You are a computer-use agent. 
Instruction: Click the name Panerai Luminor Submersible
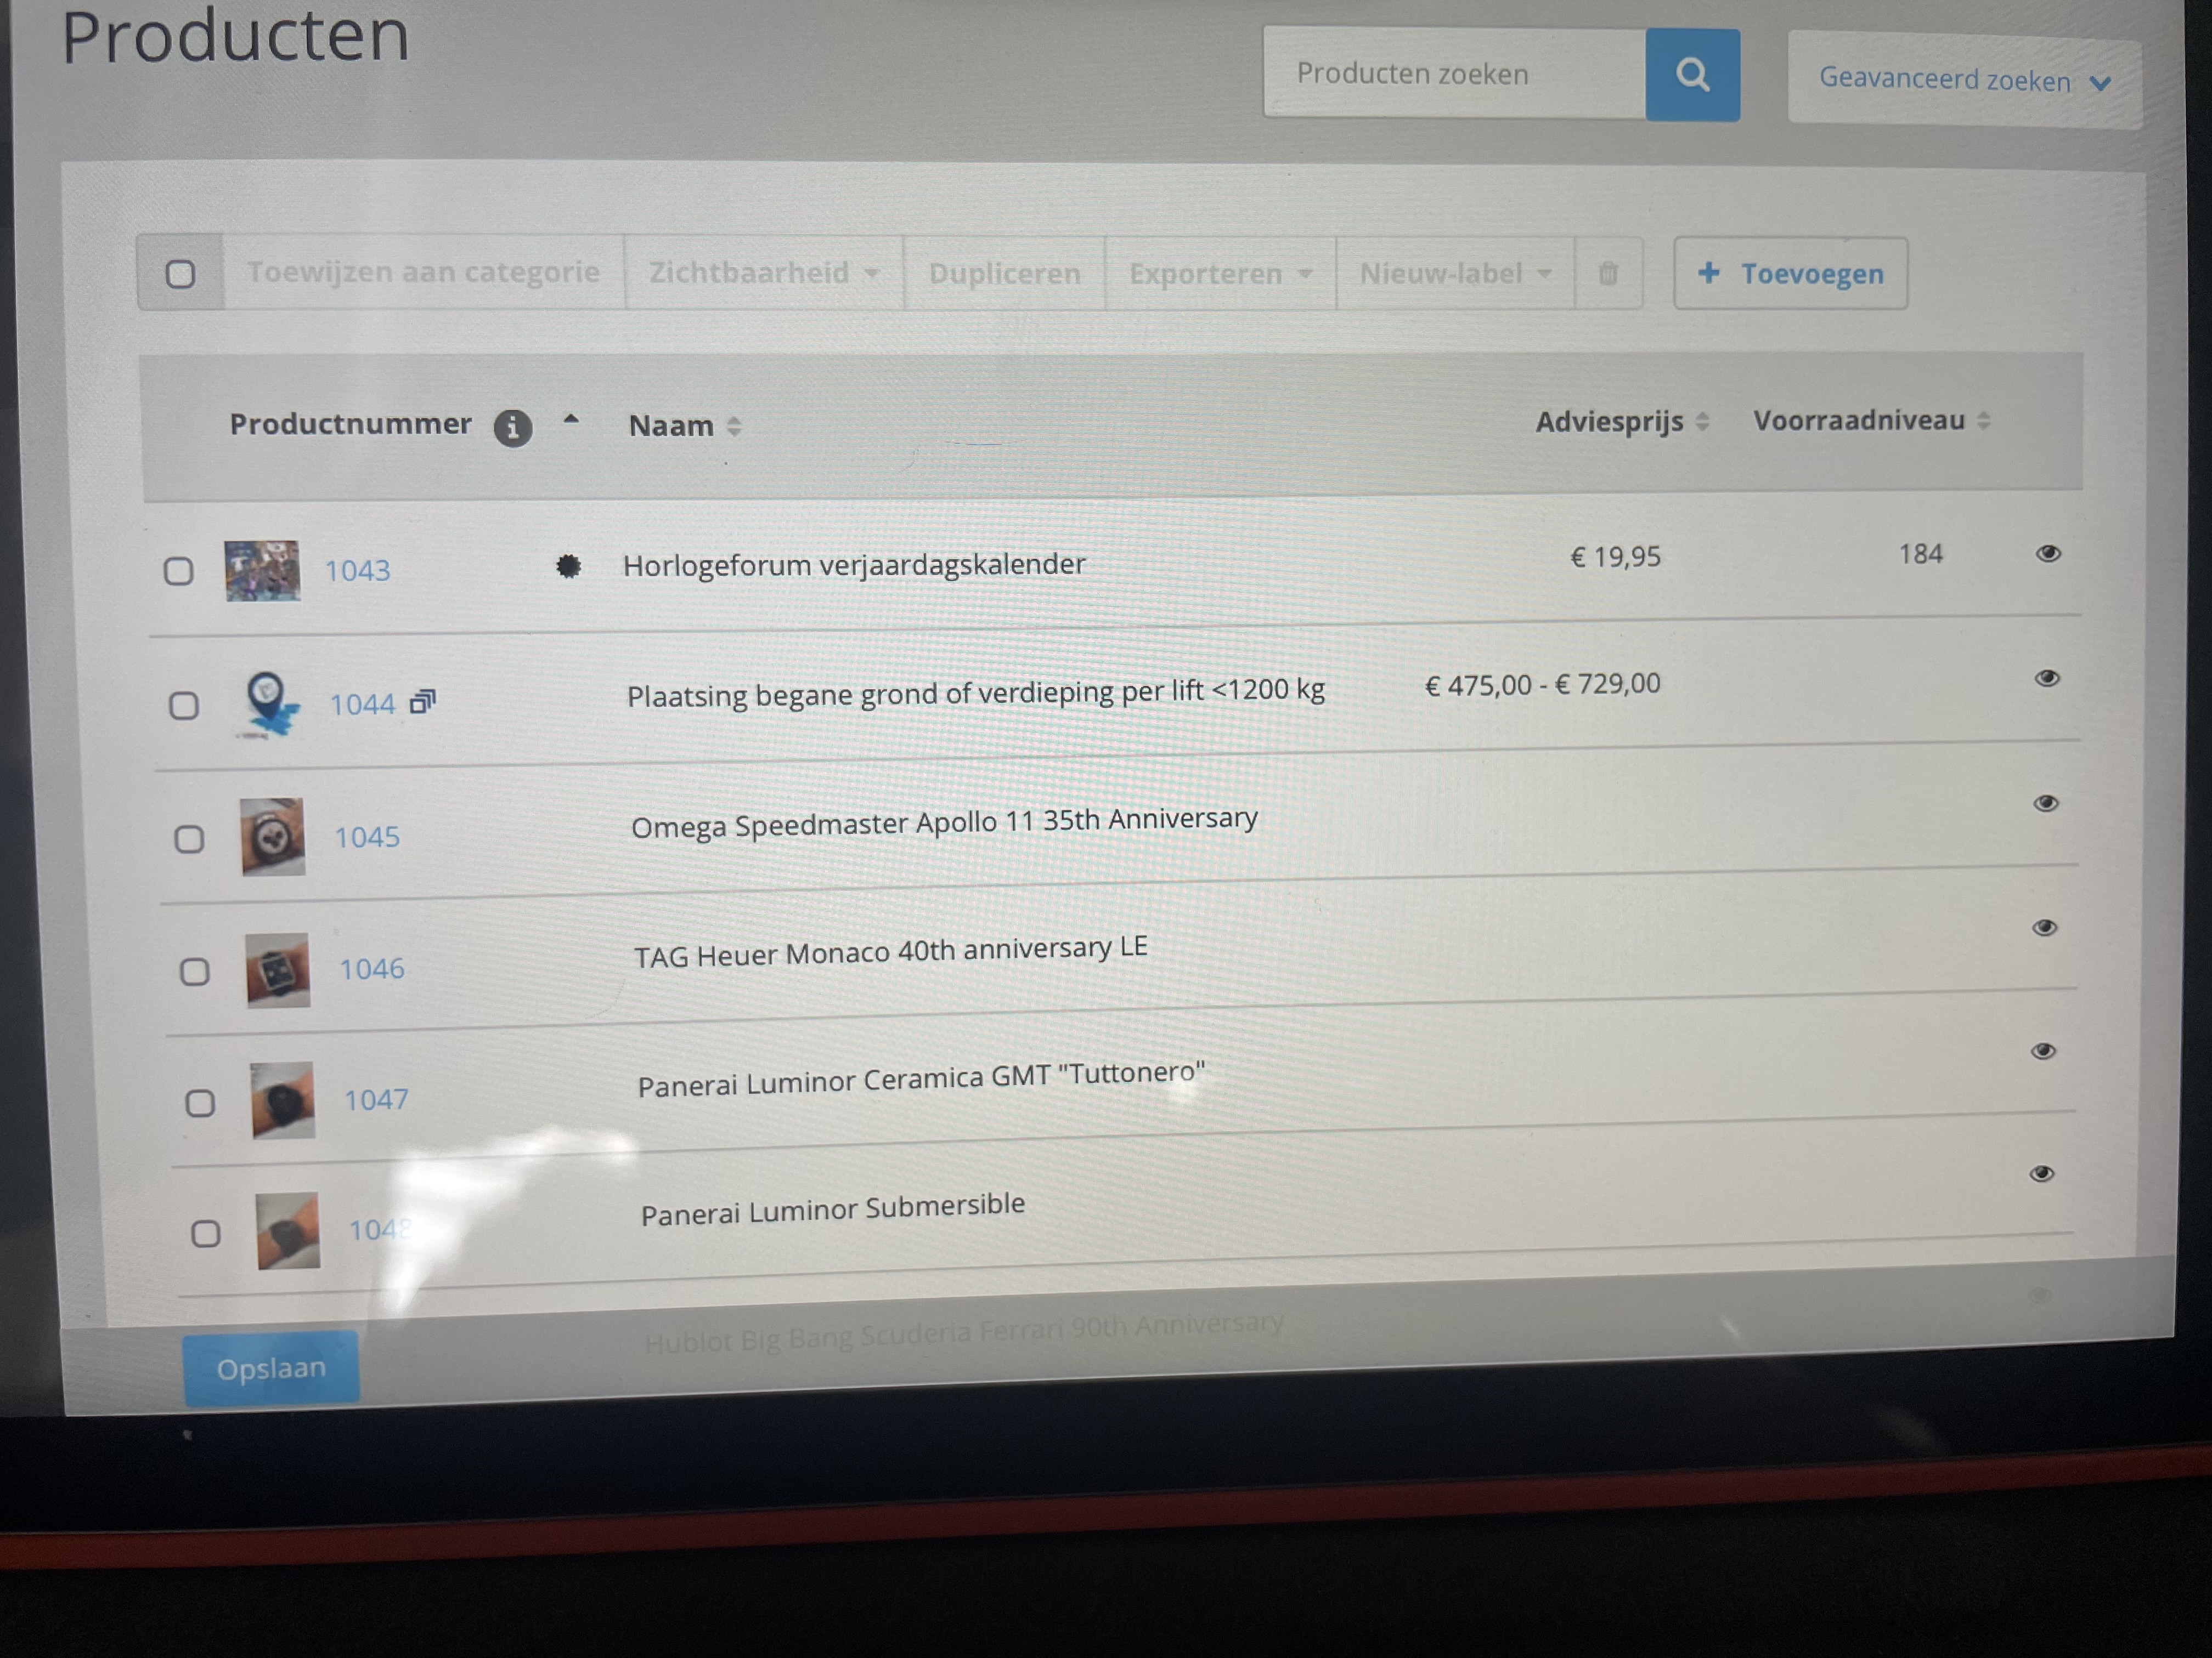click(833, 1210)
